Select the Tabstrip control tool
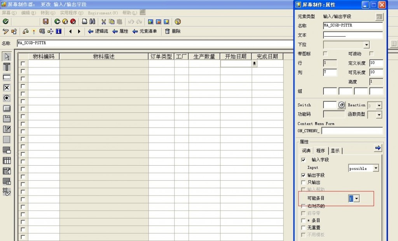398x241 pixels. tap(7, 119)
